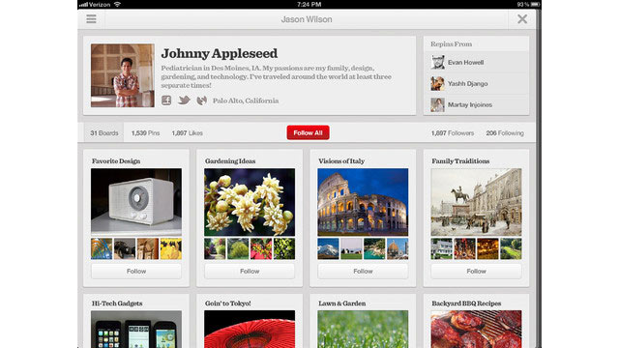The image size is (619, 348).
Task: Click the red Follow All button
Action: point(308,132)
